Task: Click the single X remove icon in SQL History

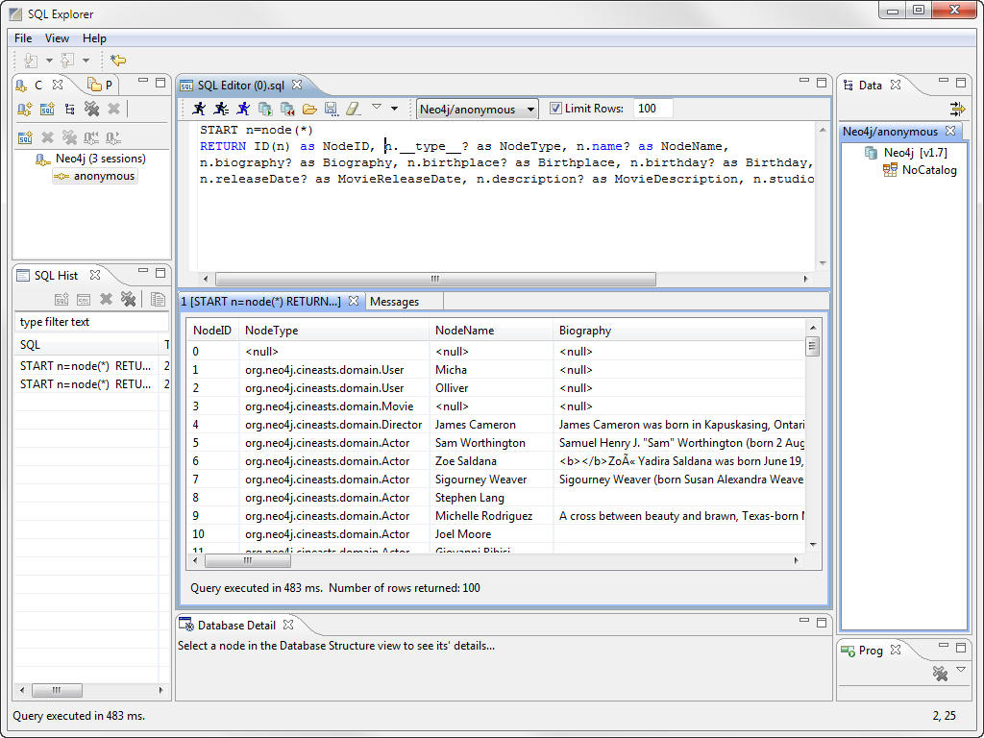Action: pyautogui.click(x=106, y=299)
